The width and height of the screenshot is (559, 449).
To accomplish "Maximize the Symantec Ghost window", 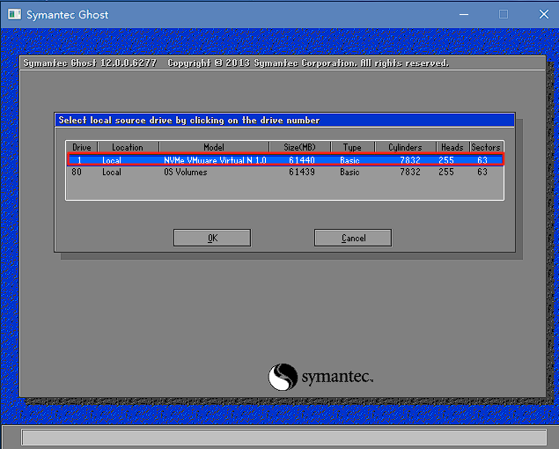I will click(504, 15).
